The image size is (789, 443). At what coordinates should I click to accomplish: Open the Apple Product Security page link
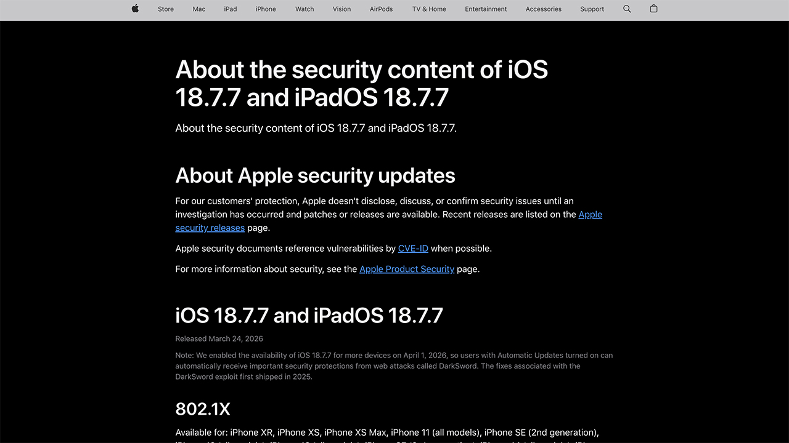pyautogui.click(x=407, y=269)
